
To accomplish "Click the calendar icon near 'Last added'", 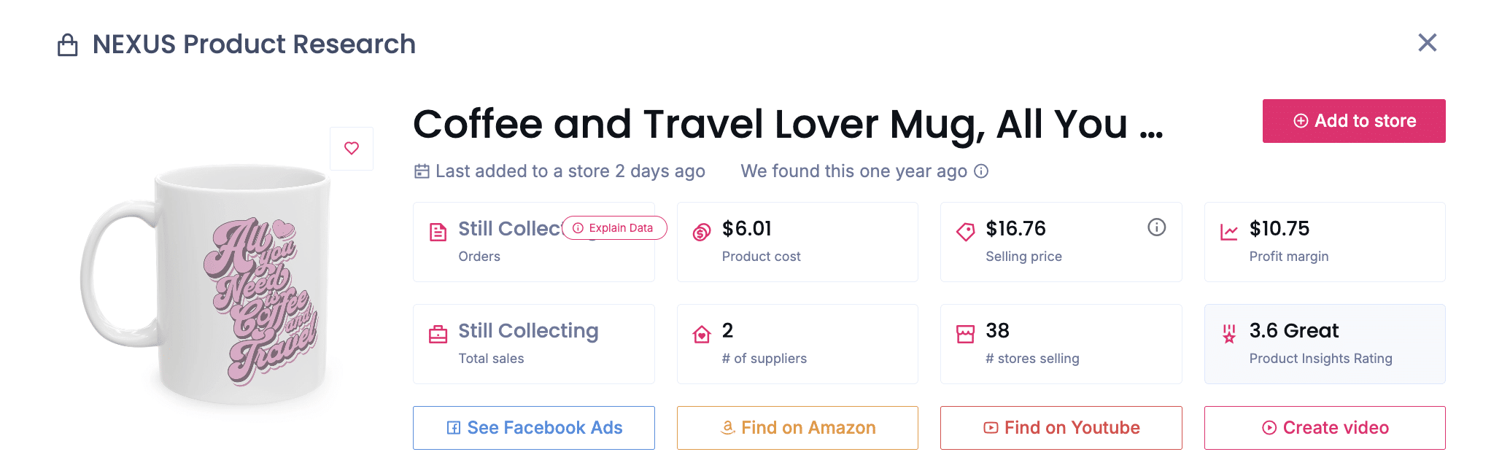I will [x=420, y=171].
